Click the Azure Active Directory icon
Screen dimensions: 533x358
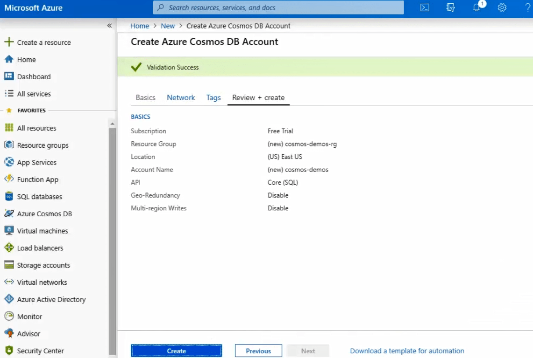pos(9,299)
